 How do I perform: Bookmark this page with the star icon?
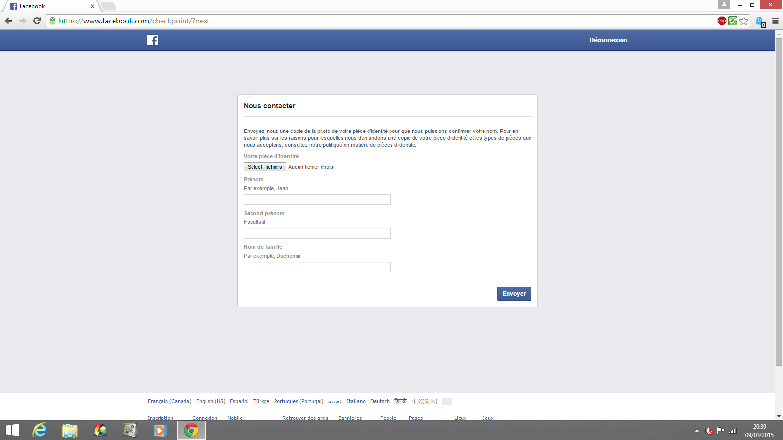[x=744, y=21]
